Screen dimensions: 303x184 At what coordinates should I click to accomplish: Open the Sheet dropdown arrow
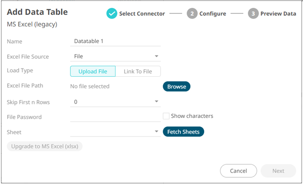[x=156, y=131]
